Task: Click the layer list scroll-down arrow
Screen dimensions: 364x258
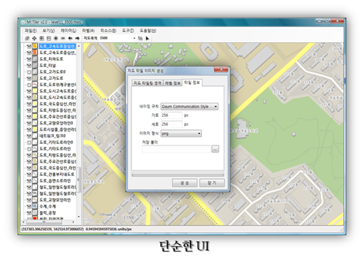Action: pyautogui.click(x=79, y=217)
